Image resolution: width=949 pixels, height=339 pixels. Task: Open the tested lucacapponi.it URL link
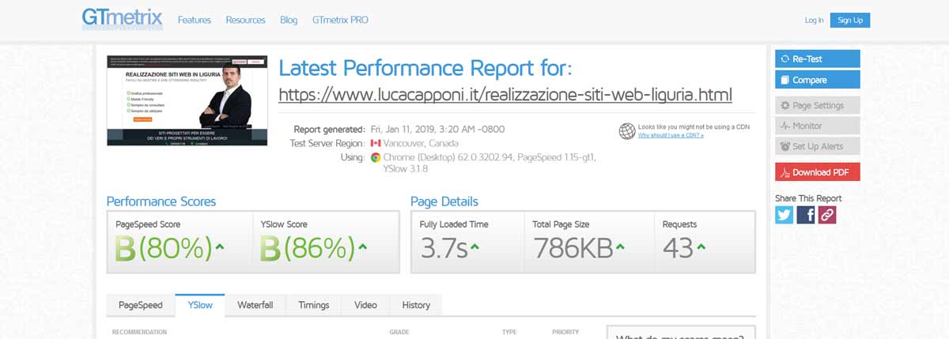[505, 95]
